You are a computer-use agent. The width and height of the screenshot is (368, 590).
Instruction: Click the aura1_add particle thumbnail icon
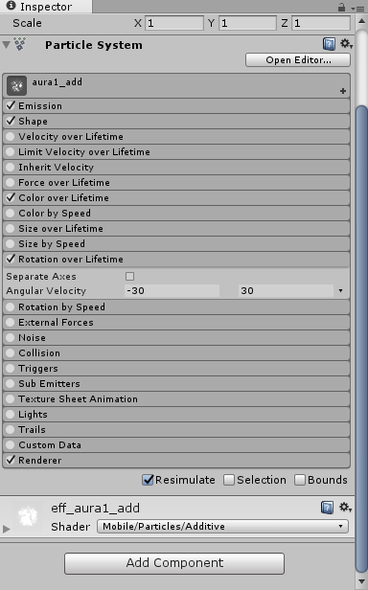[x=16, y=86]
